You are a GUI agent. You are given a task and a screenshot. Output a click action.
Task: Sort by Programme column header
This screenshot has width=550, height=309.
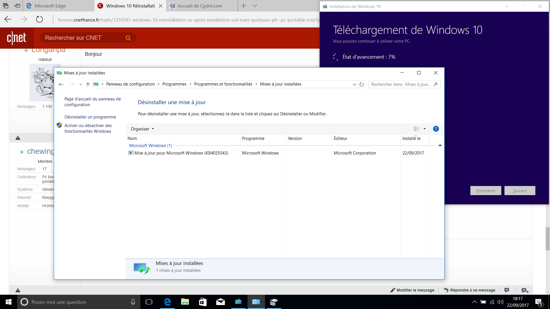click(x=263, y=138)
